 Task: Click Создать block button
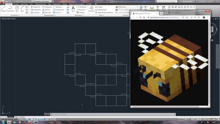pos(99,7)
